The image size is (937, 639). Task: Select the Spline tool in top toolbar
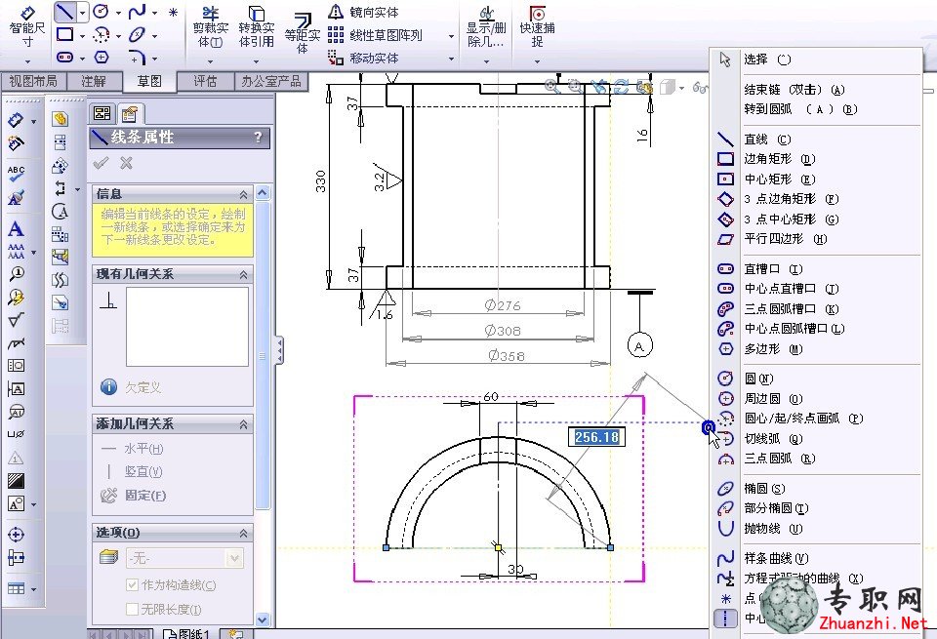tap(138, 12)
